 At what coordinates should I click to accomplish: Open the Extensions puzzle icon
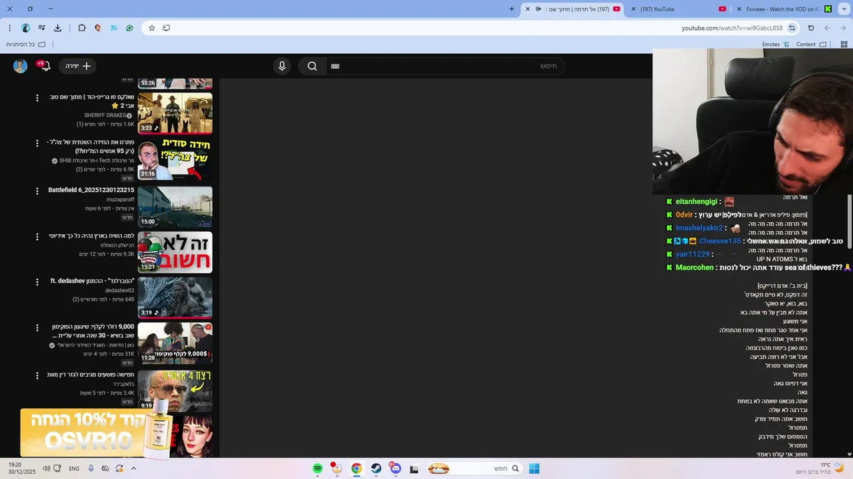coord(82,28)
